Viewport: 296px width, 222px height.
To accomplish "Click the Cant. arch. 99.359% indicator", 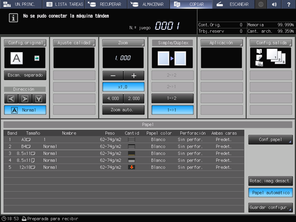I will point(270,31).
